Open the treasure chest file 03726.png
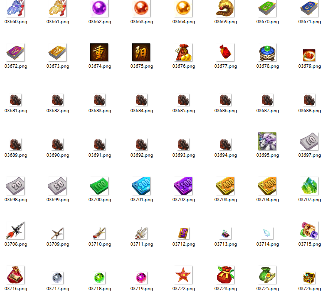 pos(309,277)
